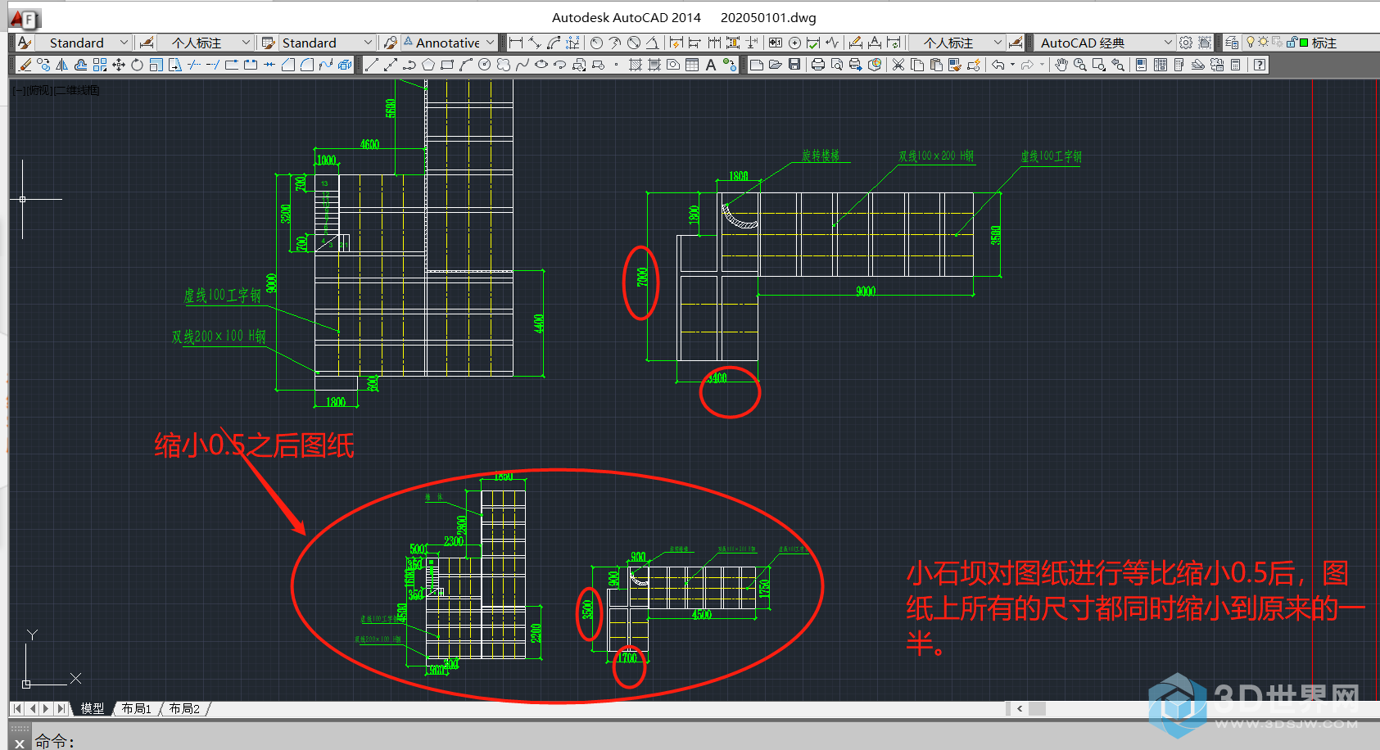Select the Trim tool

tap(193, 65)
